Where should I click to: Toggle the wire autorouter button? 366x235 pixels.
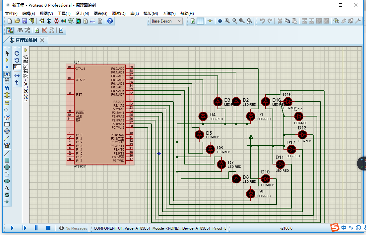[x=10, y=30]
